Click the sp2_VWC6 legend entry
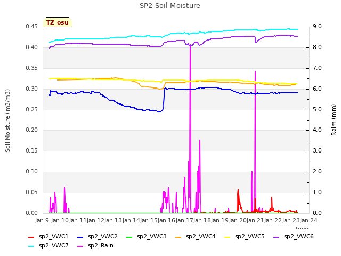 (x=294, y=237)
